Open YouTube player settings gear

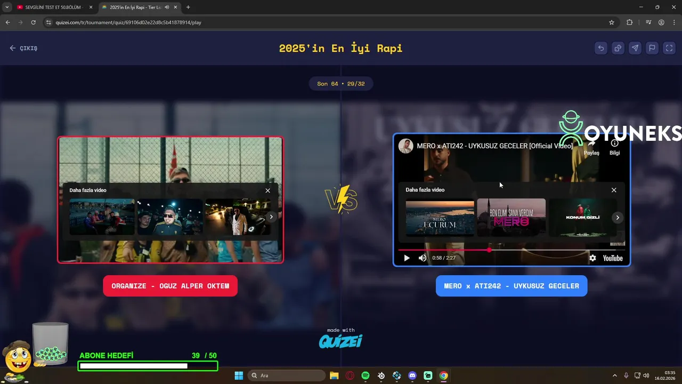592,258
